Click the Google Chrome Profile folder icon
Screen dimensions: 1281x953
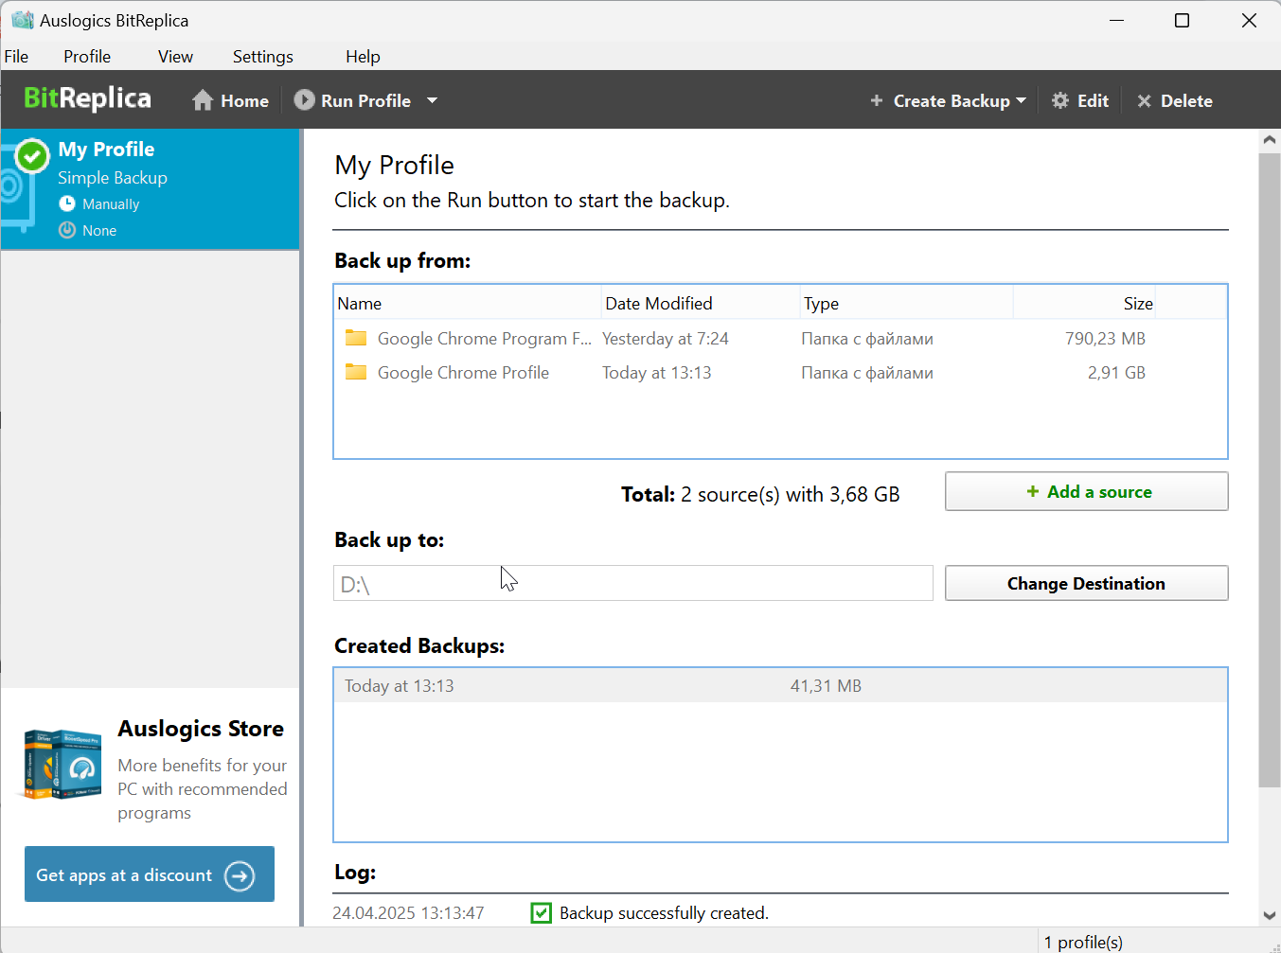tap(356, 372)
